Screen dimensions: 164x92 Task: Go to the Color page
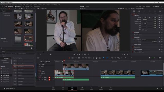coord(91,88)
